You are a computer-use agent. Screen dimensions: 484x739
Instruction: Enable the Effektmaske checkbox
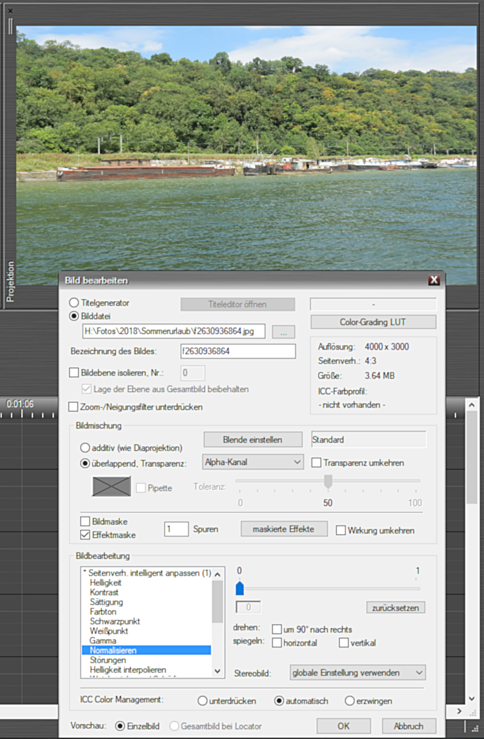85,534
